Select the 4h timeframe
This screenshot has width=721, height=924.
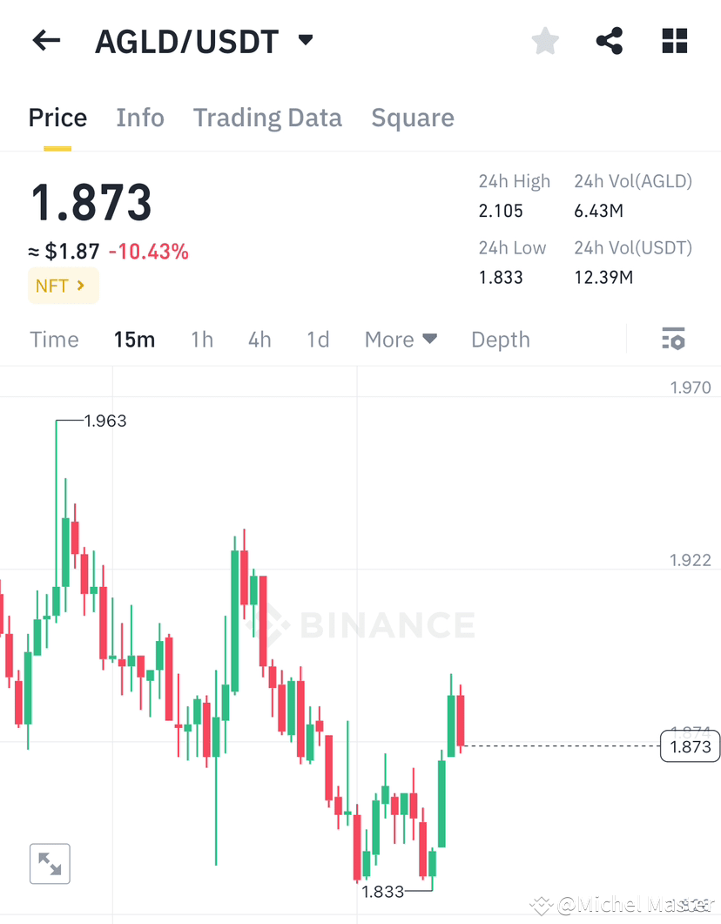coord(259,340)
